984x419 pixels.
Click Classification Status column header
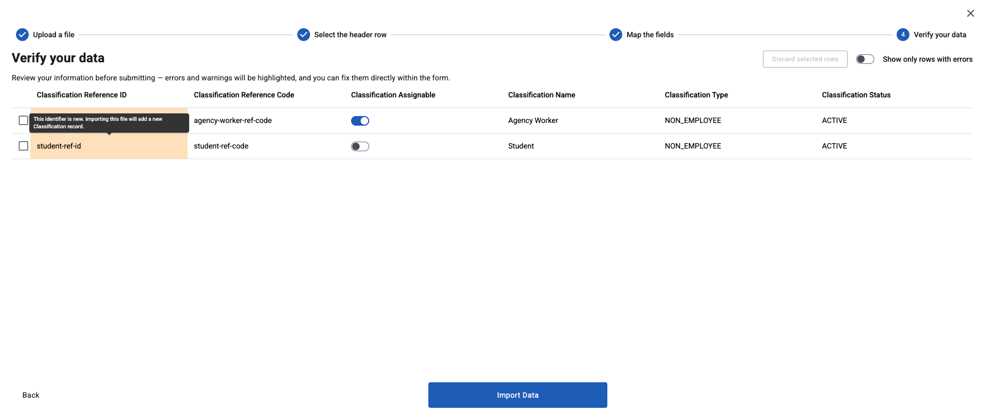coord(856,95)
